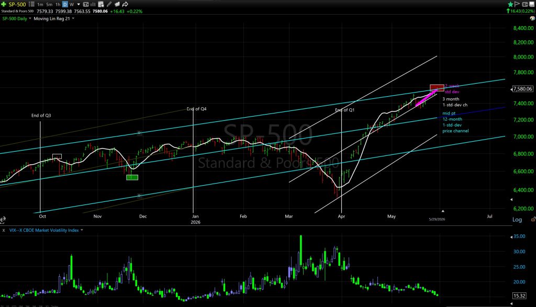Click the bar chart type icon

click(x=93, y=4)
